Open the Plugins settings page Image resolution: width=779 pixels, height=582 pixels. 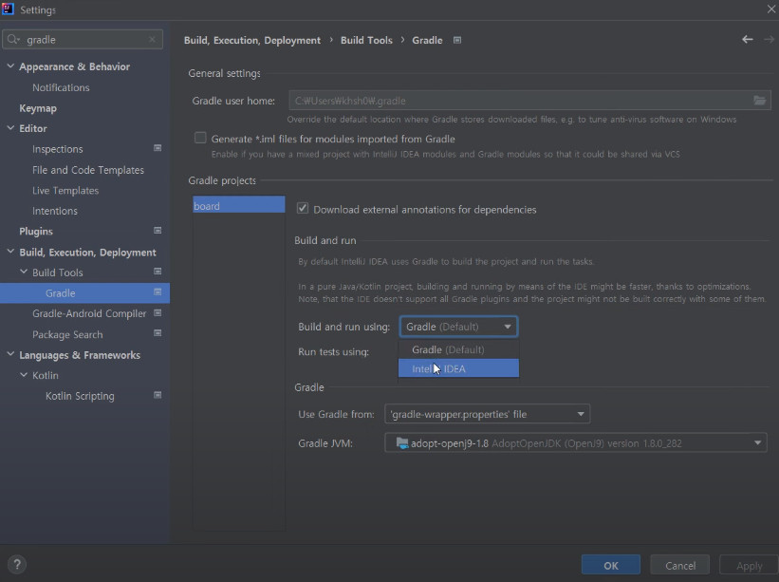point(36,231)
